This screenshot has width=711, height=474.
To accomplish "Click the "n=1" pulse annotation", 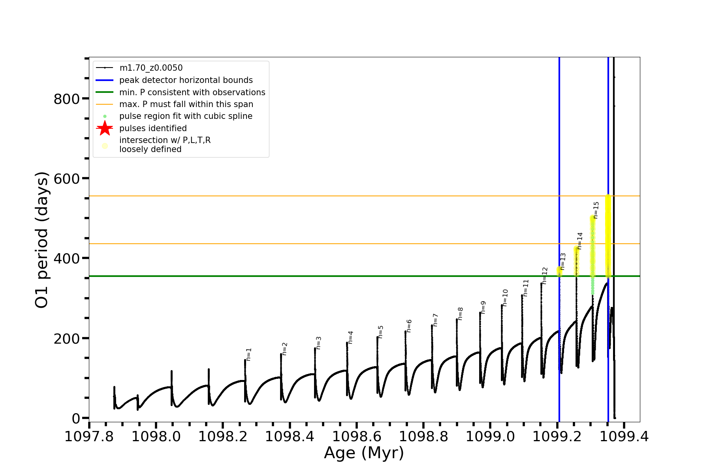I will tap(248, 354).
